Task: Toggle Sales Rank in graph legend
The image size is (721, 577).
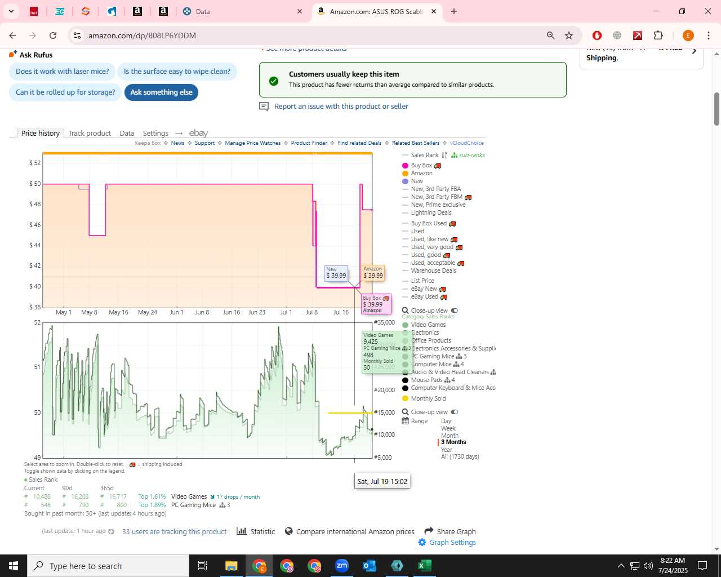Action: (425, 155)
